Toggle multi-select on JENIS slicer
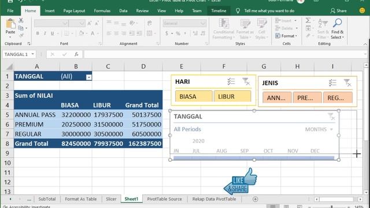The image size is (370, 208). 332,83
